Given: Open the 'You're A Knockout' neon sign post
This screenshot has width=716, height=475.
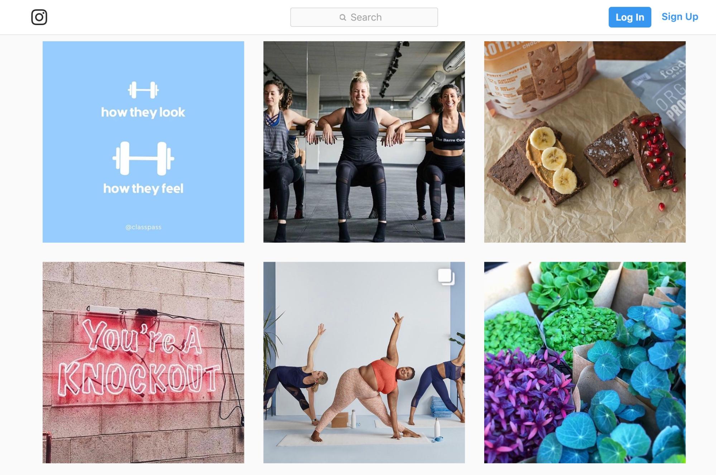Looking at the screenshot, I should (143, 363).
